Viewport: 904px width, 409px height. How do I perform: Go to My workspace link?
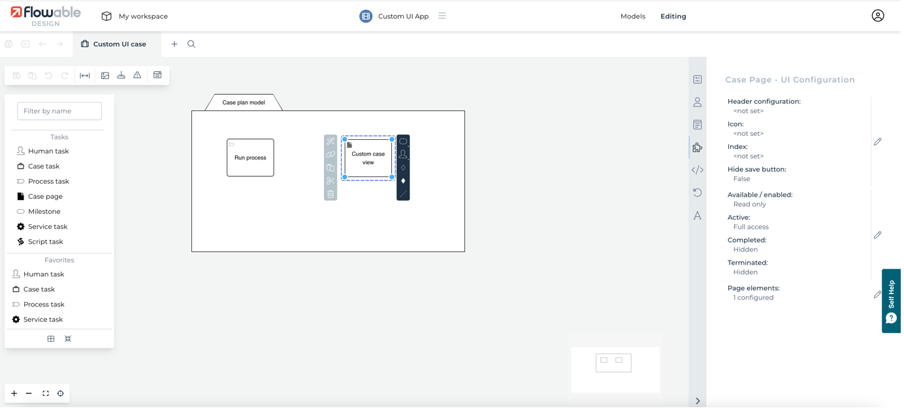point(142,16)
